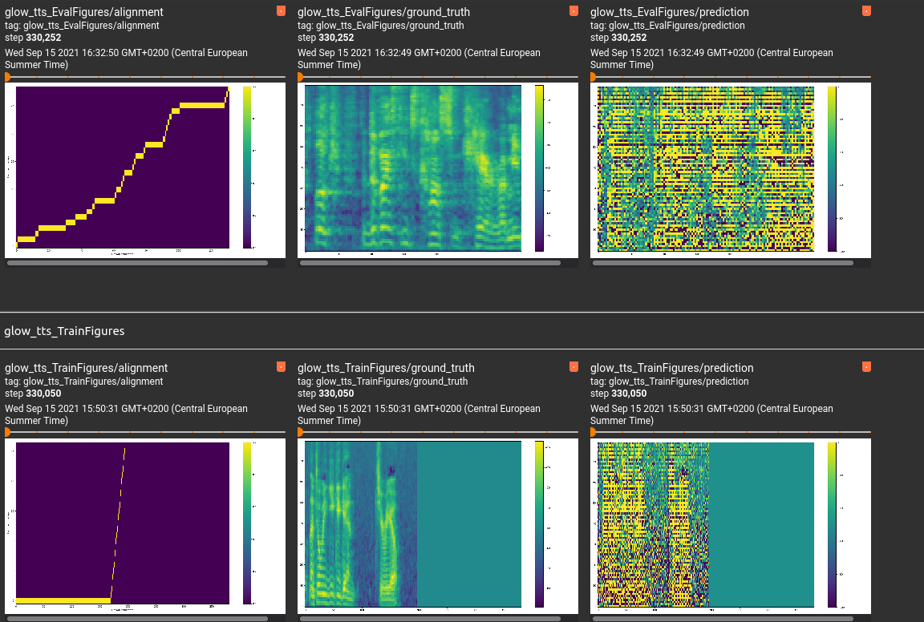924x622 pixels.
Task: Select the ground_truth spectrogram in EvalFigures
Action: [411, 168]
